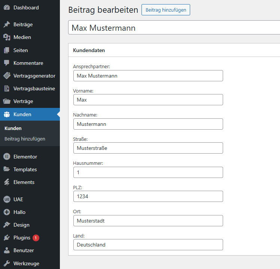The width and height of the screenshot is (280, 269).
Task: Click the Werkzeuge wrench icon
Action: [x=7, y=263]
